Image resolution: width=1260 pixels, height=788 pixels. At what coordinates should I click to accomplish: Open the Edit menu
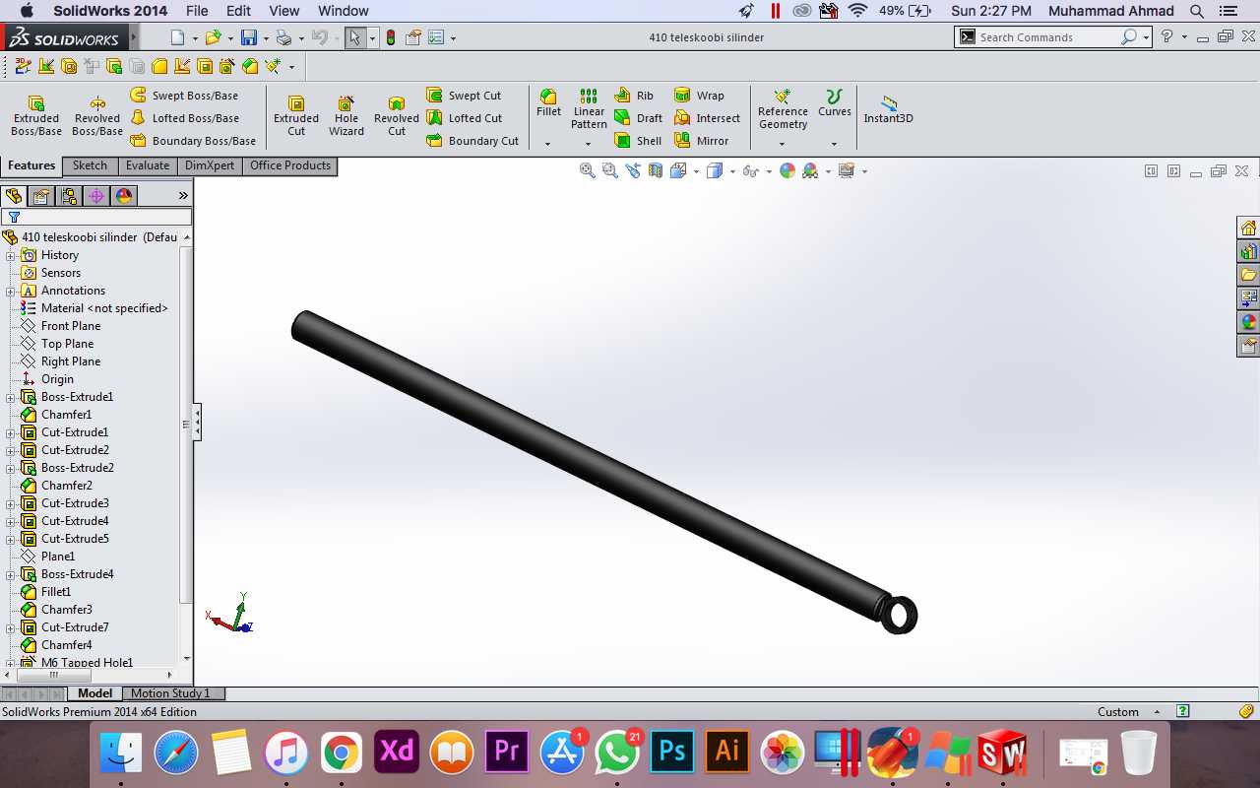(x=238, y=11)
